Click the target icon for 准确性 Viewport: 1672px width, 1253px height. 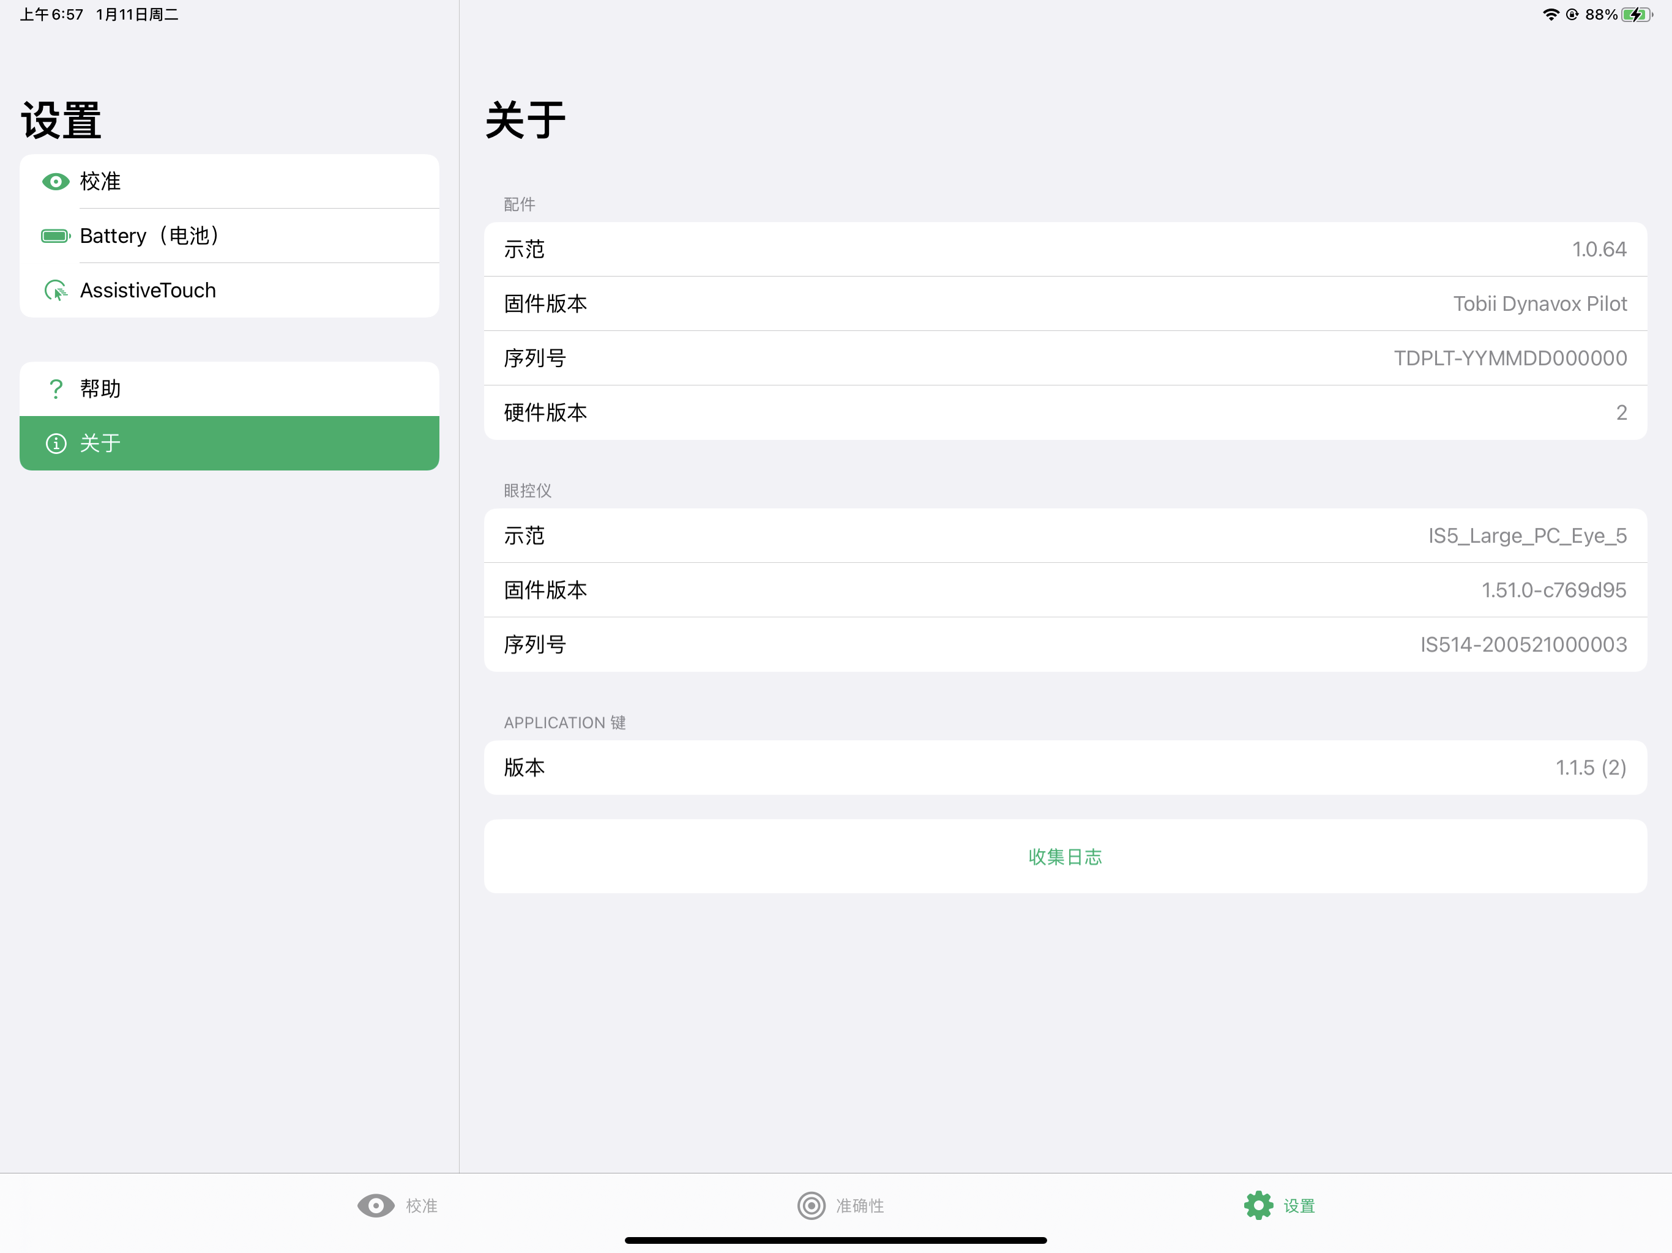[811, 1205]
